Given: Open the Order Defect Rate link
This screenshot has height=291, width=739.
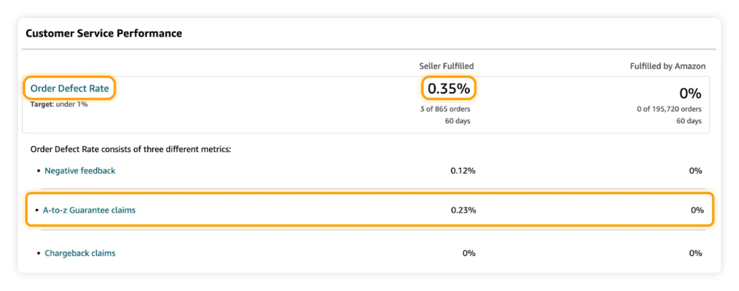Looking at the screenshot, I should 70,88.
